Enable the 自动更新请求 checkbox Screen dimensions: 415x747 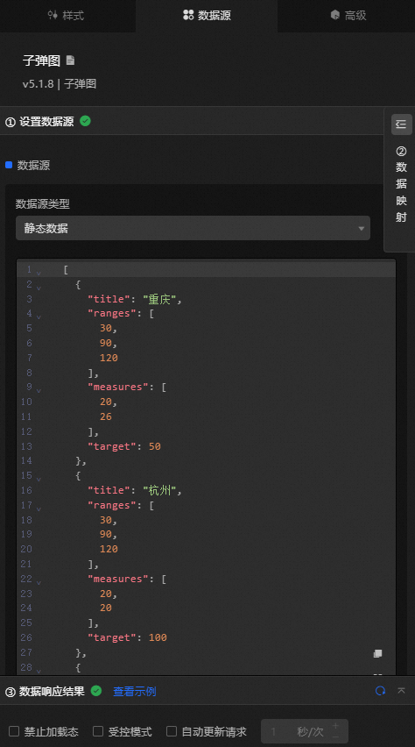[172, 731]
